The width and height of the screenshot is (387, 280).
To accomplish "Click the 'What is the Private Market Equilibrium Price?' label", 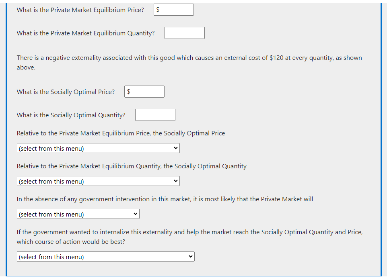I will [80, 10].
